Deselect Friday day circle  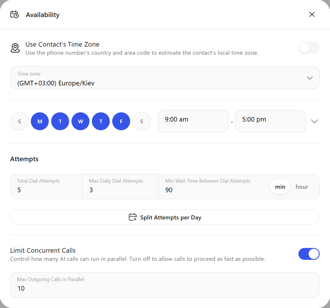pyautogui.click(x=121, y=121)
